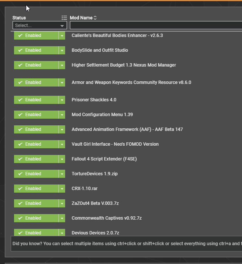Viewport: 242px width, 264px height.
Task: Select Caliente's Beautiful Bodies Enhancer - v2.6.3 mod name
Action: click(117, 35)
